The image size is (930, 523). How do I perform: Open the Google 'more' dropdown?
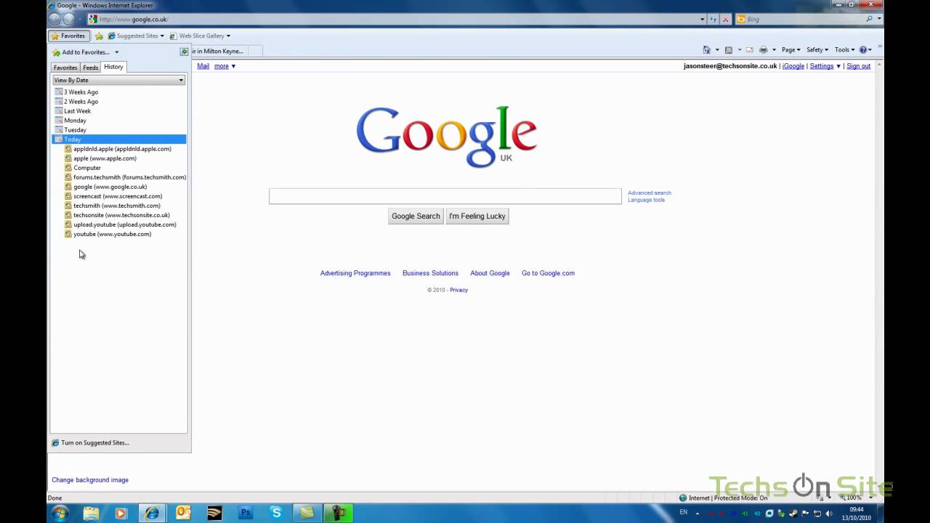click(225, 66)
